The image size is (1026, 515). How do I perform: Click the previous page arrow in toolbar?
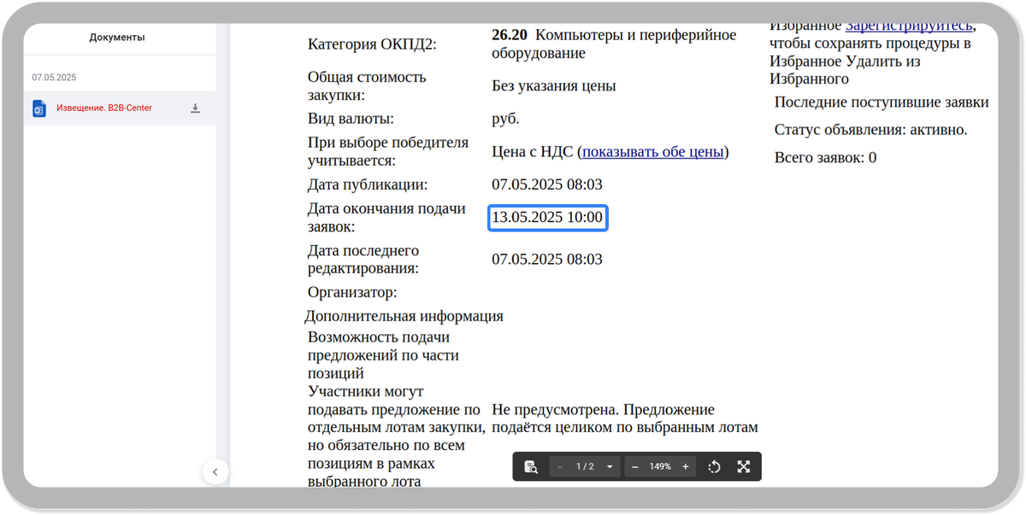click(560, 466)
